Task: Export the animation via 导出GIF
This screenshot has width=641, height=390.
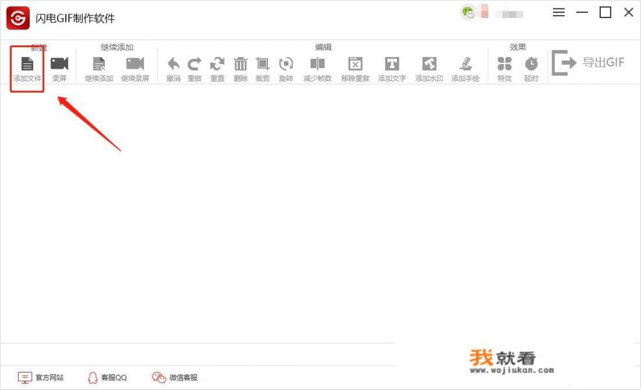Action: (588, 63)
